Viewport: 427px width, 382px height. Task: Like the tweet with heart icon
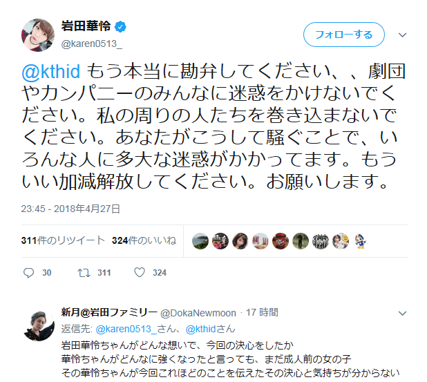tap(140, 272)
